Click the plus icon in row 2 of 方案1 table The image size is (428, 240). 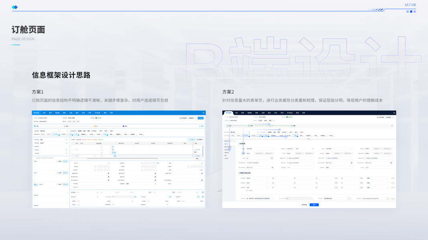115,156
